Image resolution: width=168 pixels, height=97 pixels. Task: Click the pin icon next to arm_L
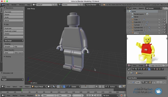[128, 73]
